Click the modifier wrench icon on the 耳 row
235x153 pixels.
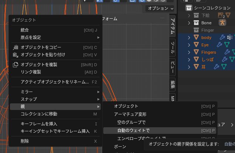(217, 67)
